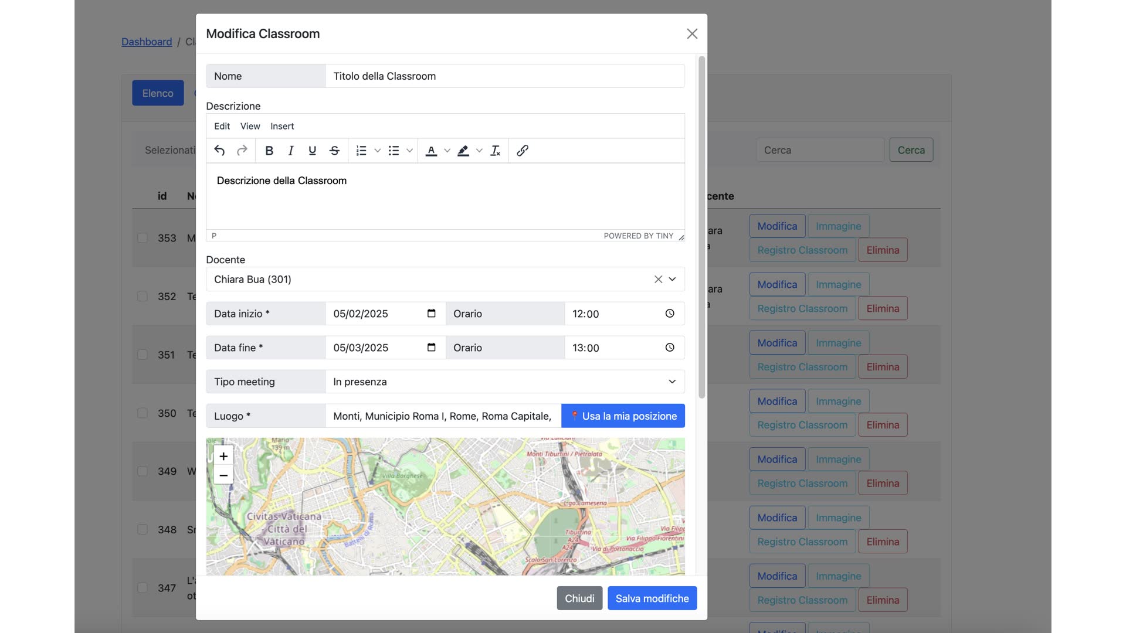Expand numbered list style options arrow
This screenshot has width=1126, height=633.
click(378, 151)
